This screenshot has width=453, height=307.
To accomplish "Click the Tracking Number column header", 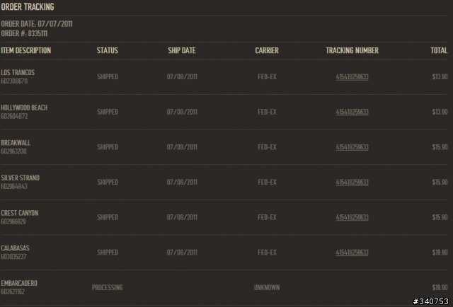I will click(352, 50).
